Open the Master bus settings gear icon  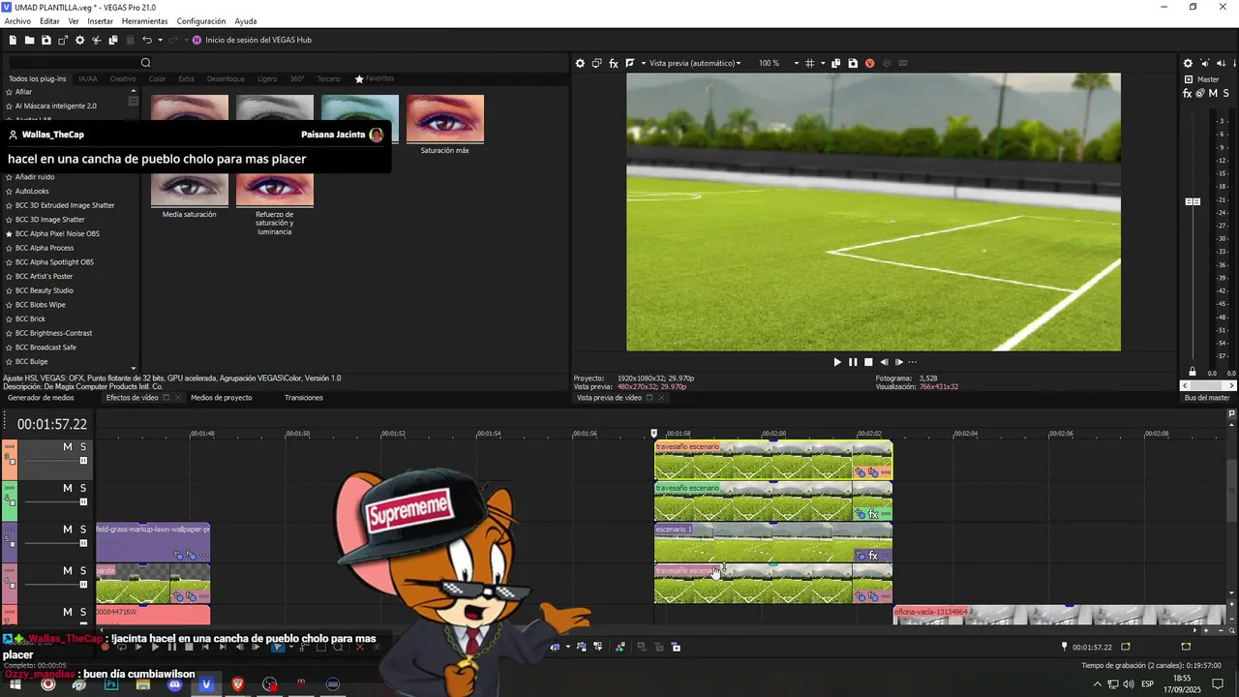[x=1188, y=64]
